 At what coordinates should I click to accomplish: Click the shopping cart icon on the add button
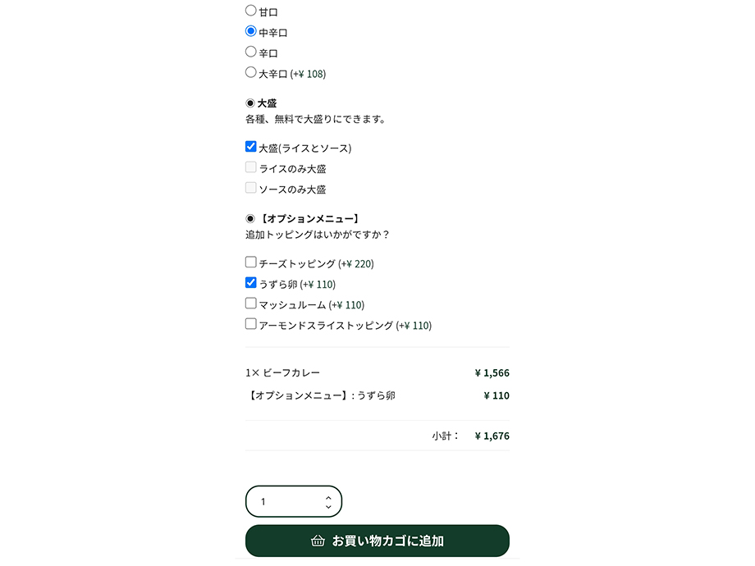pyautogui.click(x=318, y=541)
